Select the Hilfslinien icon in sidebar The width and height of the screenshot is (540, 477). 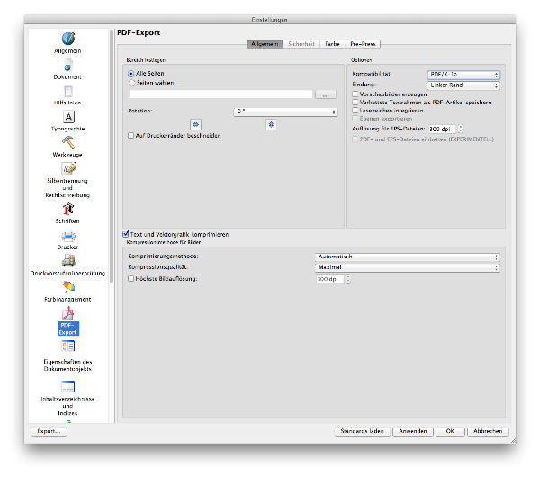(x=67, y=91)
